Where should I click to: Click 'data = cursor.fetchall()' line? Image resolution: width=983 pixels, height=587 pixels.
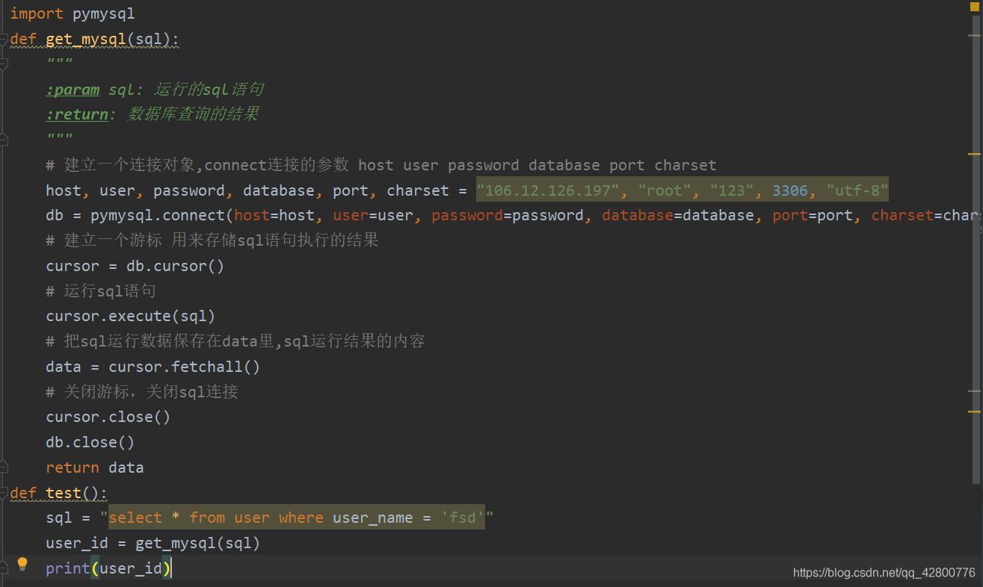pyautogui.click(x=153, y=367)
